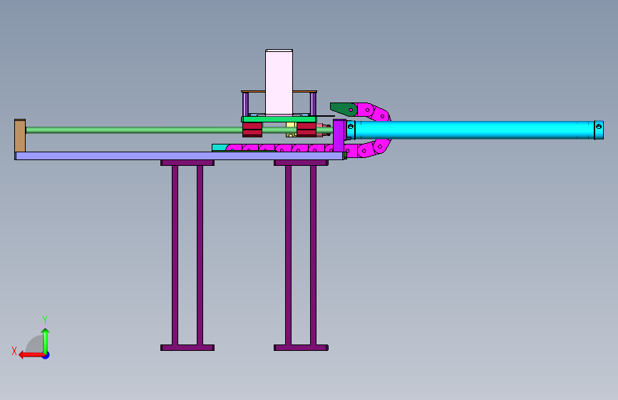Viewport: 618px width, 400px height.
Task: Select the left stand's top bracket
Action: click(187, 162)
